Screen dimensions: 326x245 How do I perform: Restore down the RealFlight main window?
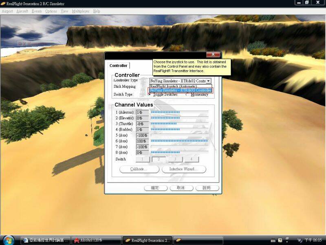(x=307, y=2)
